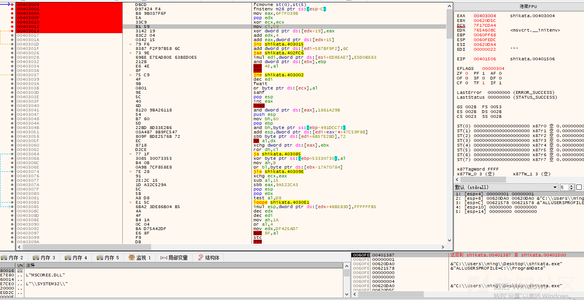The width and height of the screenshot is (584, 300).
Task: Click the 局部变量 [x=] icon
Action: [x=164, y=258]
